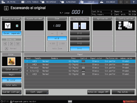Choose the 2.000 zoom preset
The width and height of the screenshot is (137, 103).
click(x=62, y=44)
